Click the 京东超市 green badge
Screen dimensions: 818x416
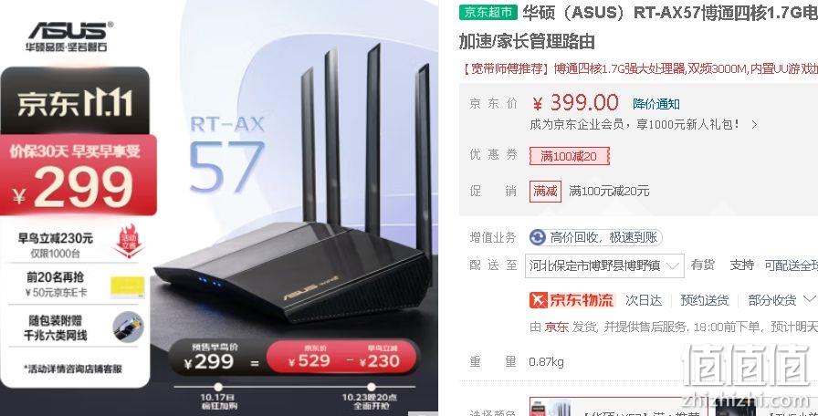(x=488, y=12)
